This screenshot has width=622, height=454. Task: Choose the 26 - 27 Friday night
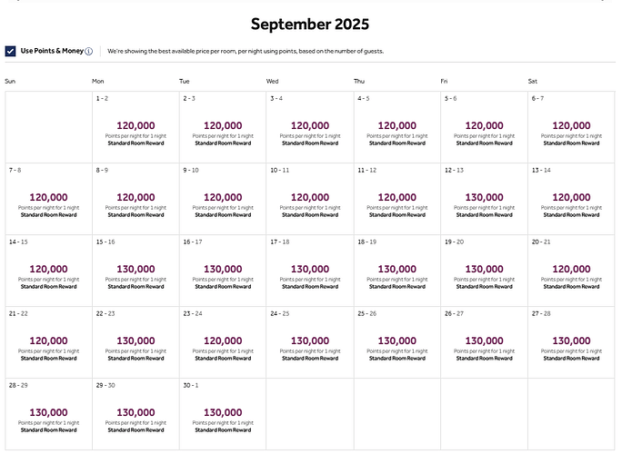tap(484, 342)
